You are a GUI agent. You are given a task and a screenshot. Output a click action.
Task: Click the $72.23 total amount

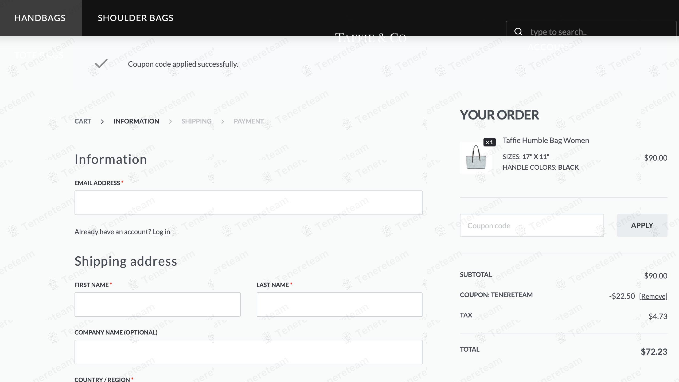tap(654, 352)
